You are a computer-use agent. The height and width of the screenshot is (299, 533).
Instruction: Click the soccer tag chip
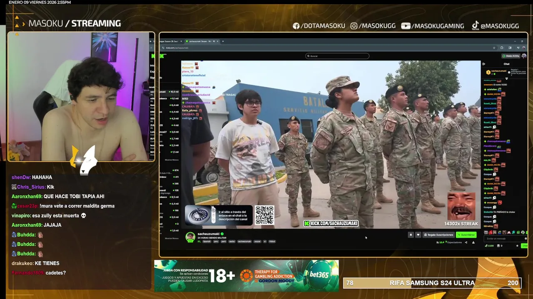(257, 242)
